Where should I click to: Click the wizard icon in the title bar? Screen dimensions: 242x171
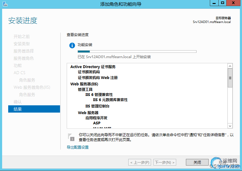[x=5, y=4]
